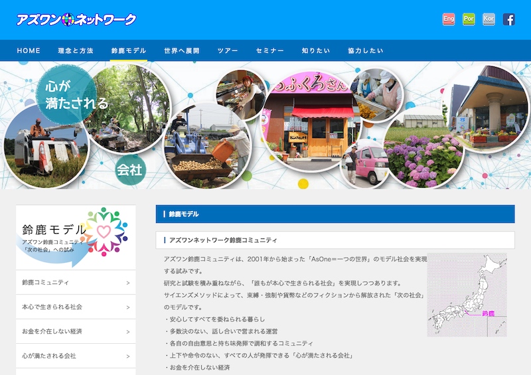Click the おふくろさん storefront photo
531x375 pixels.
click(310, 120)
